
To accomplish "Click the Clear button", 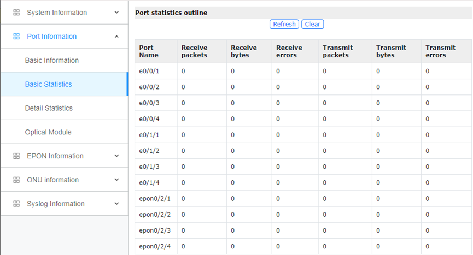I will coord(313,24).
